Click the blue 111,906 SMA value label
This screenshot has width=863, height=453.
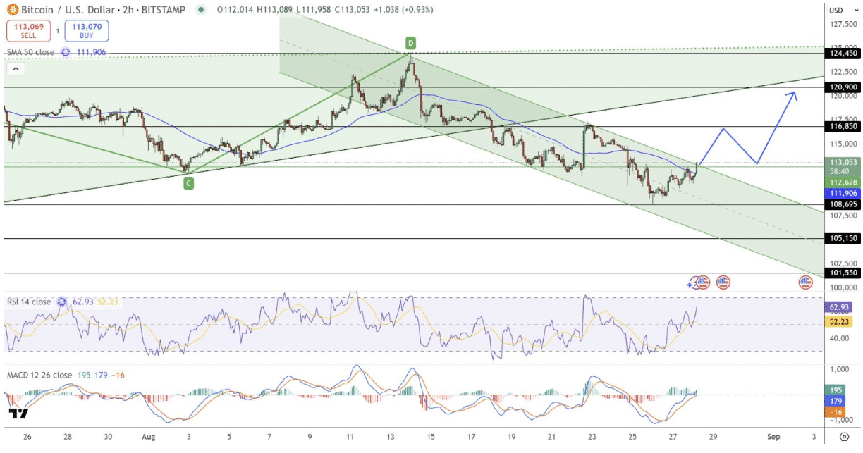click(x=843, y=193)
